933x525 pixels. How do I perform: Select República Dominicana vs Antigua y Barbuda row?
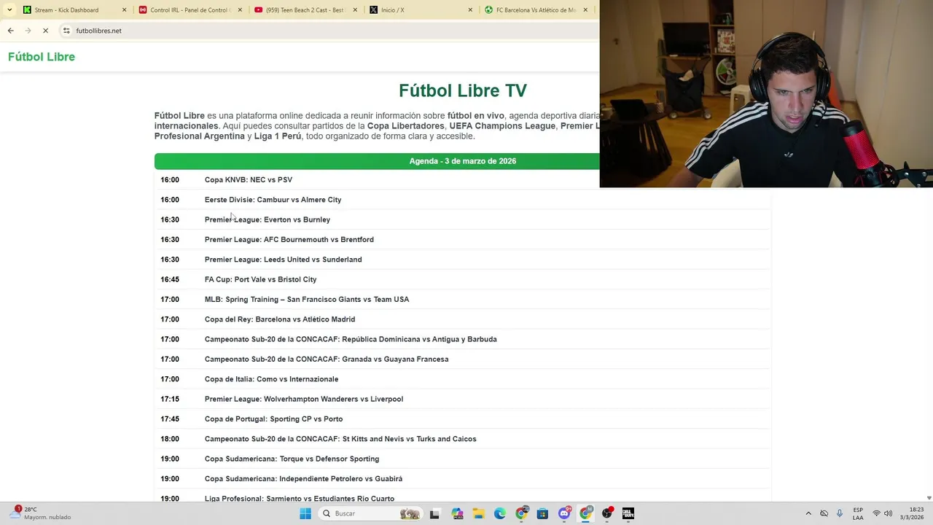[462, 339]
